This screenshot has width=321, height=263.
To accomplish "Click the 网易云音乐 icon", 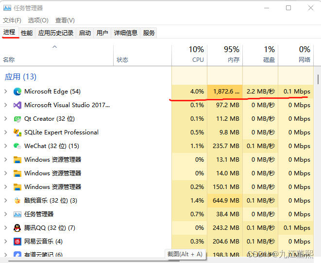I will click(x=17, y=242).
